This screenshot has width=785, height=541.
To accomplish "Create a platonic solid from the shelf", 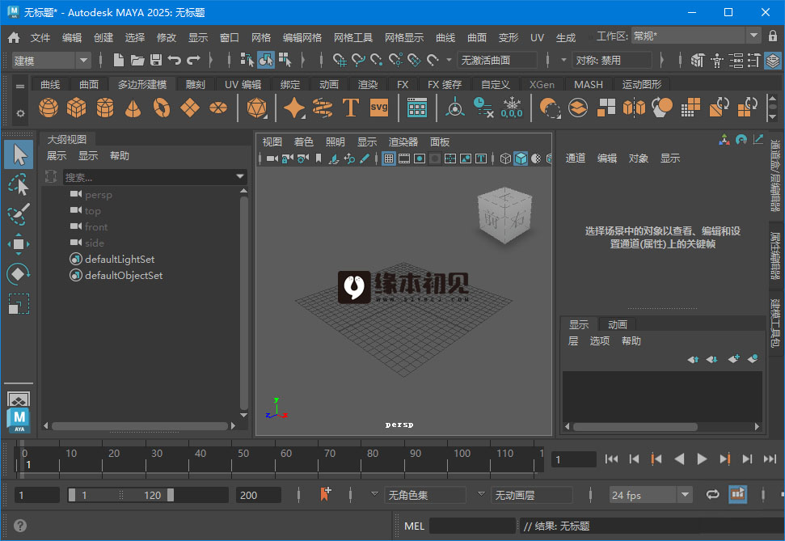I will 257,108.
